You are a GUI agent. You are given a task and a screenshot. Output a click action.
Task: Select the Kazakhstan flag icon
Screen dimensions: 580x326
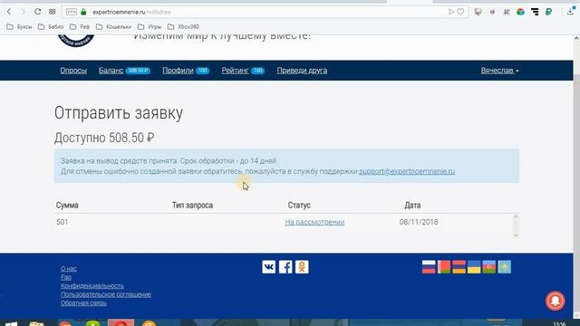[x=504, y=267]
